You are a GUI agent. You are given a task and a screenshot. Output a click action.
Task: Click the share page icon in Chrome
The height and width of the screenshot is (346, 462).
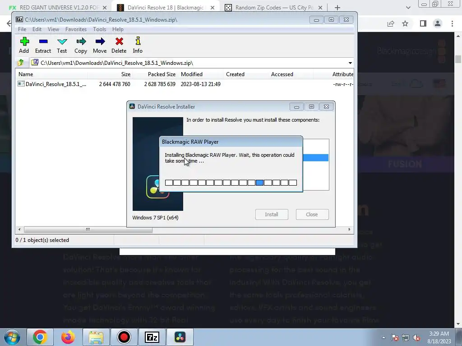click(391, 23)
